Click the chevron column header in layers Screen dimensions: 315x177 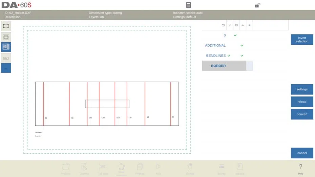[230, 25]
